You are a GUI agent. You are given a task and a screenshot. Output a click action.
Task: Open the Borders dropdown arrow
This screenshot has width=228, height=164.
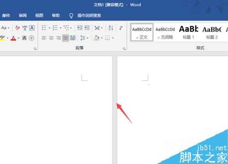[113, 38]
